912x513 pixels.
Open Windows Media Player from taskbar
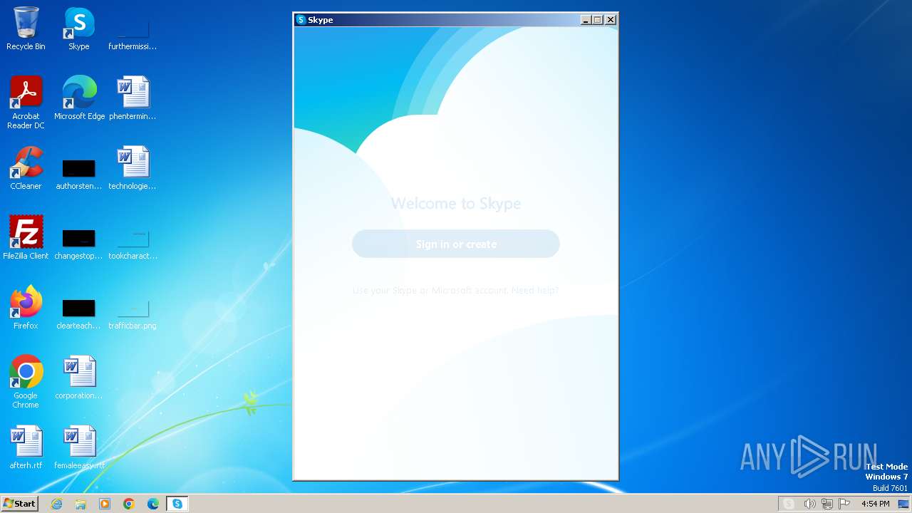coord(105,504)
